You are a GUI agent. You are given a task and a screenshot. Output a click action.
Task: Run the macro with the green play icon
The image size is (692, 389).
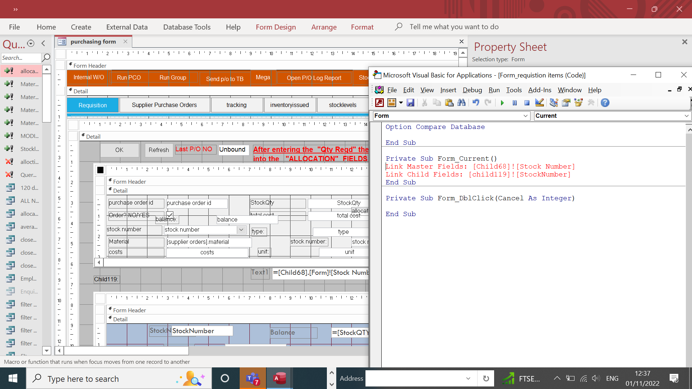502,103
